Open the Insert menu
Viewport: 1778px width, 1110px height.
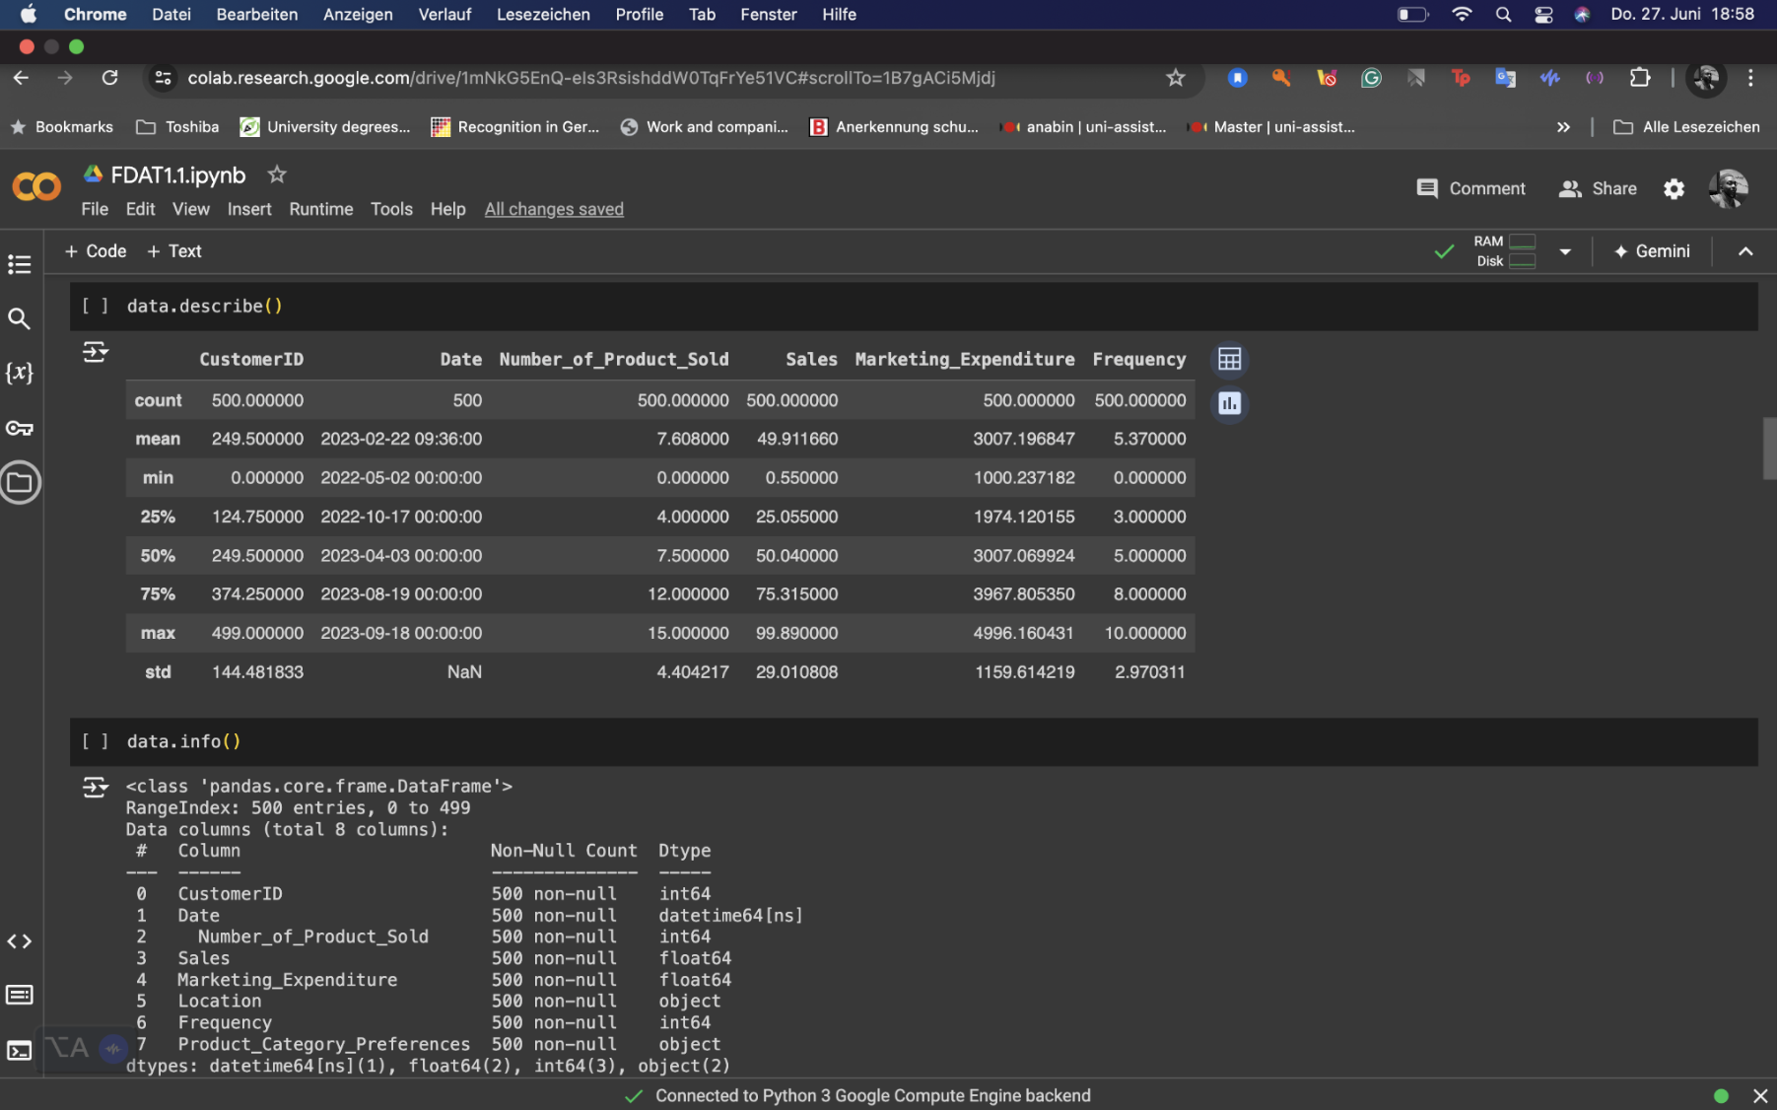tap(248, 209)
